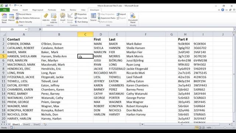Open the File tab

coord(5,10)
